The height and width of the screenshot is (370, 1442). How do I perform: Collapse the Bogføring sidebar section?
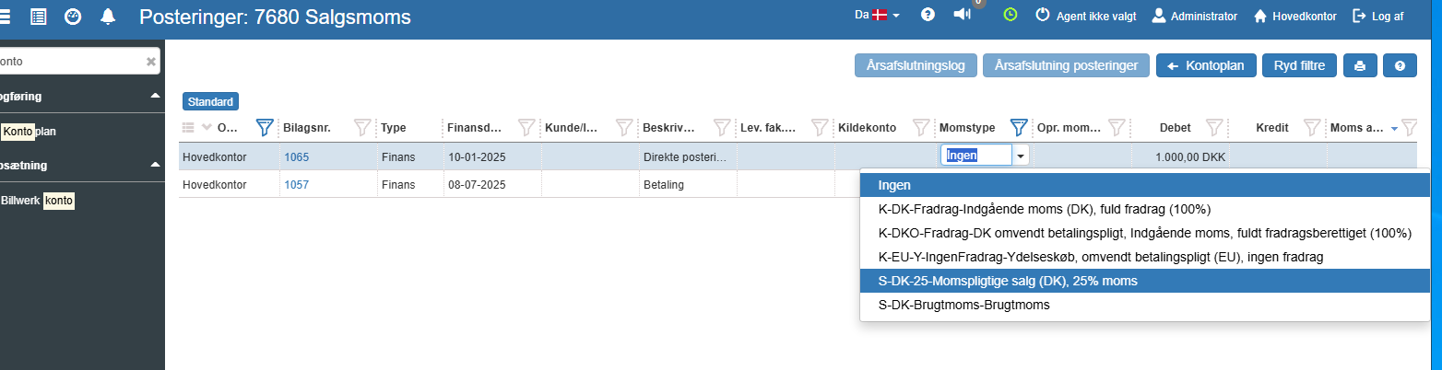pyautogui.click(x=155, y=96)
